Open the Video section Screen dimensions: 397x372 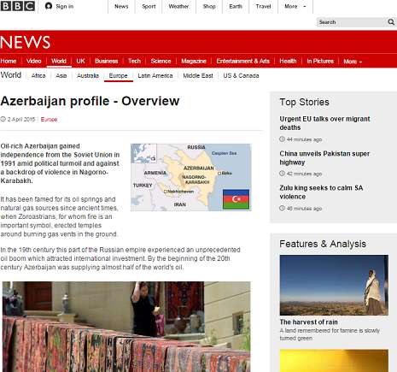pyautogui.click(x=33, y=61)
